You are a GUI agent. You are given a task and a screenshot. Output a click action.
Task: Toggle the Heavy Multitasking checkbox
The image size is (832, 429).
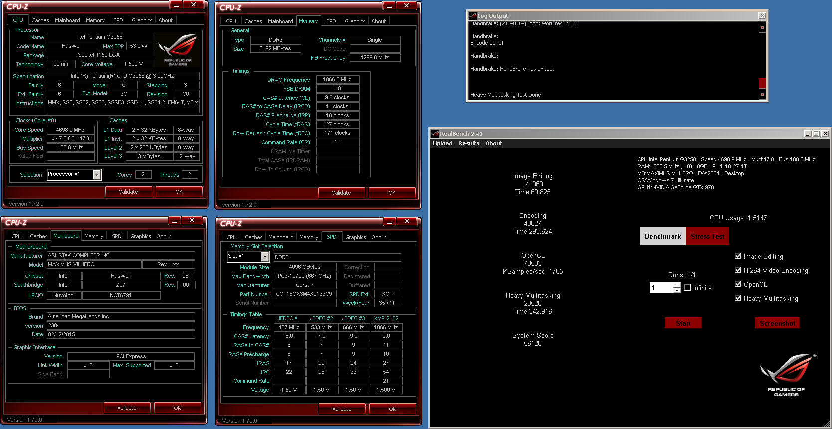click(738, 298)
